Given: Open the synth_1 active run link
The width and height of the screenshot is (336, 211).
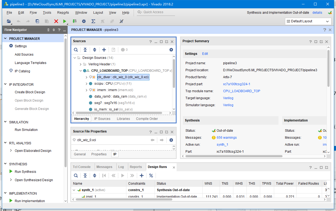Looking at the screenshot, I should 222,145.
